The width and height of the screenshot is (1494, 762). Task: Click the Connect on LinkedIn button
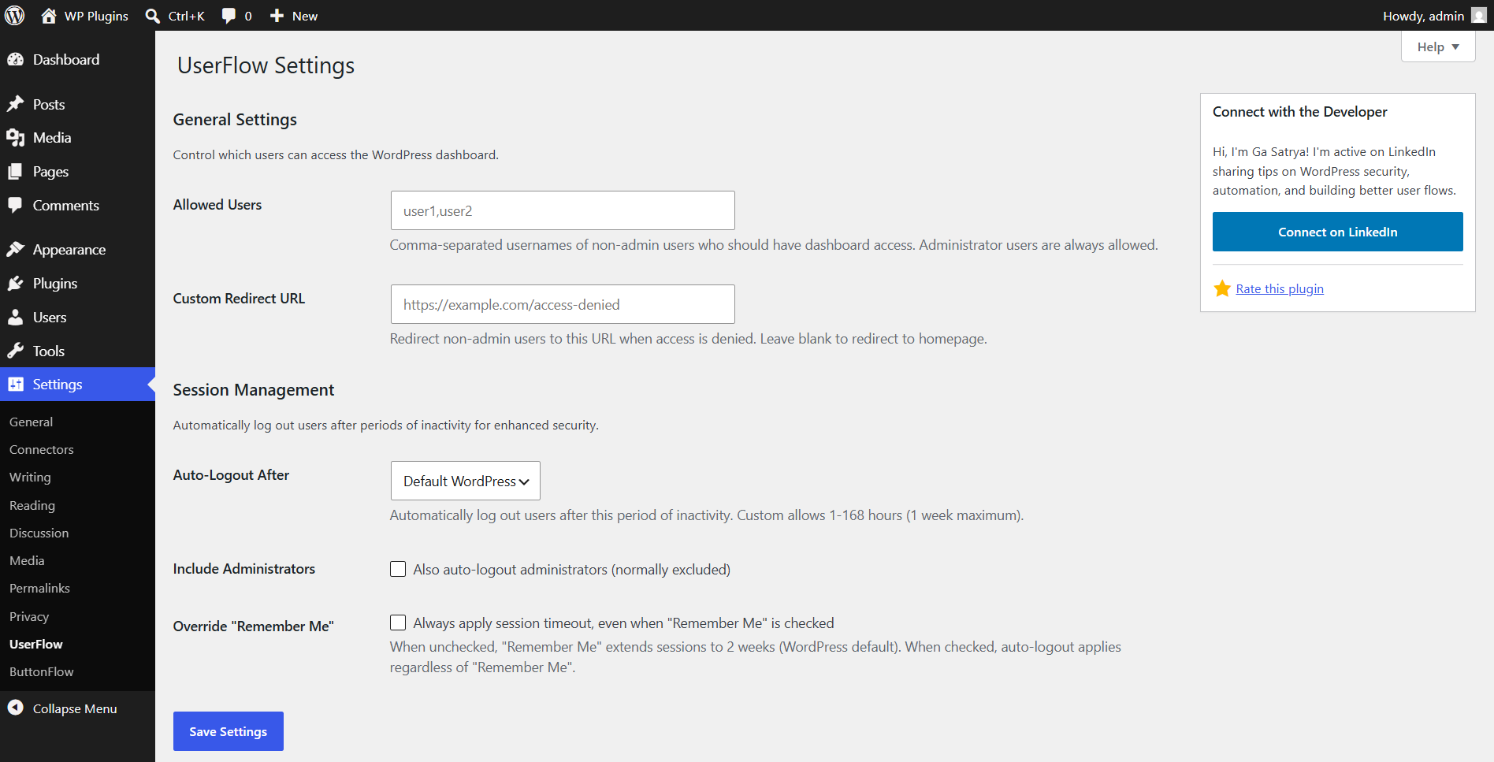click(x=1338, y=232)
